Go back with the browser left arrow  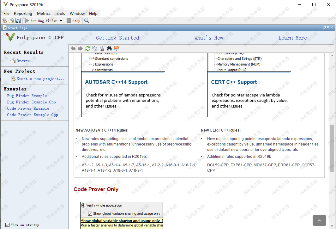(73, 48)
